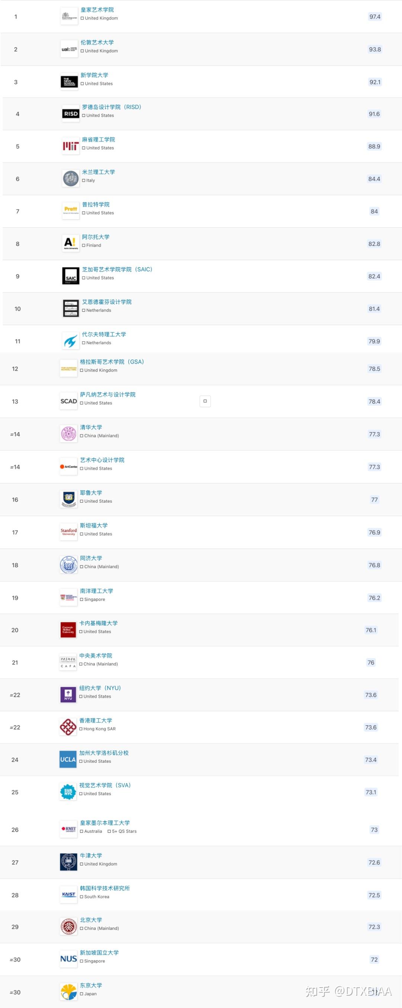Click the 香港理工大学 link
402x1008 pixels.
[96, 720]
